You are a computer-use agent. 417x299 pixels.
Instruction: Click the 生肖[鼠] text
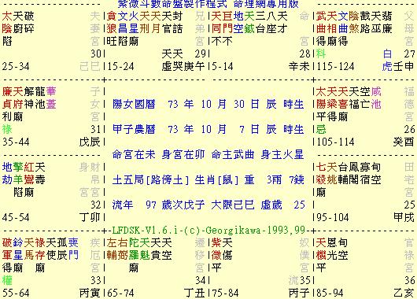[216, 180]
